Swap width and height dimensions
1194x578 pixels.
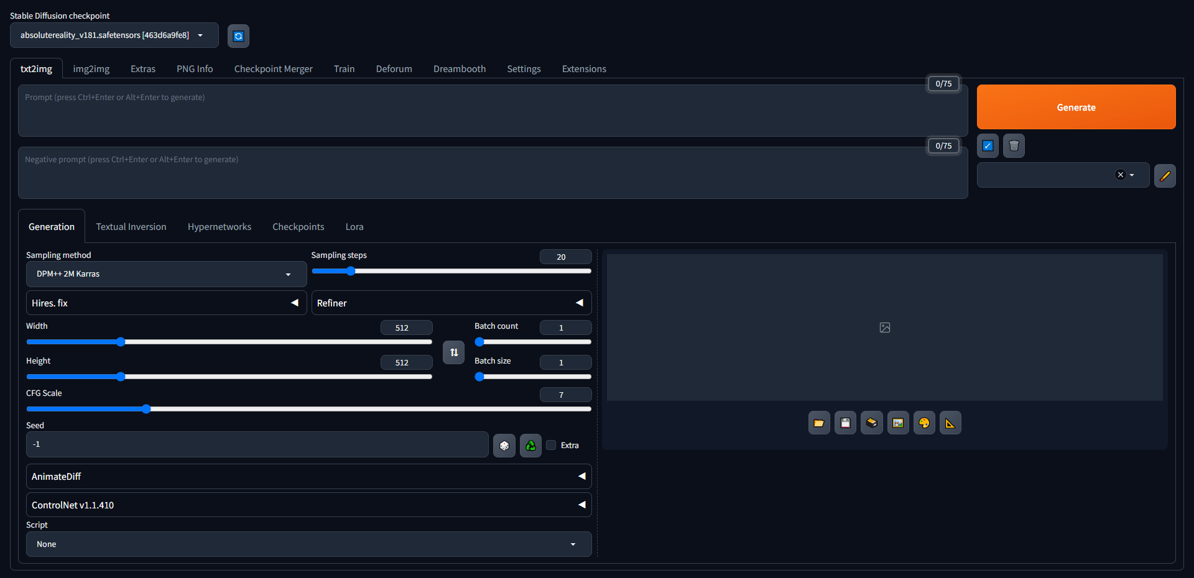pyautogui.click(x=453, y=352)
